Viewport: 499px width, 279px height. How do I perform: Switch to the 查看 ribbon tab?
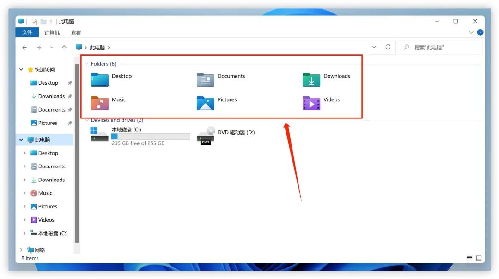click(76, 32)
